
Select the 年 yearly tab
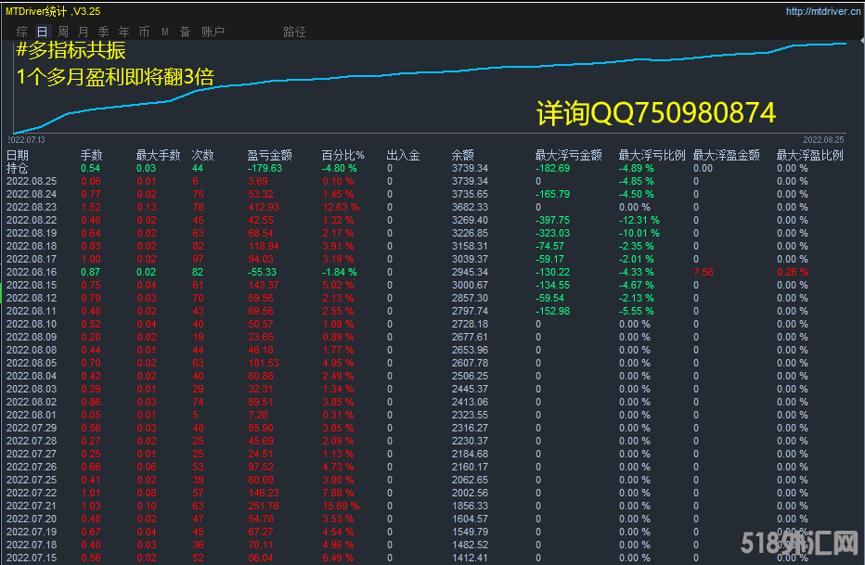pyautogui.click(x=124, y=32)
